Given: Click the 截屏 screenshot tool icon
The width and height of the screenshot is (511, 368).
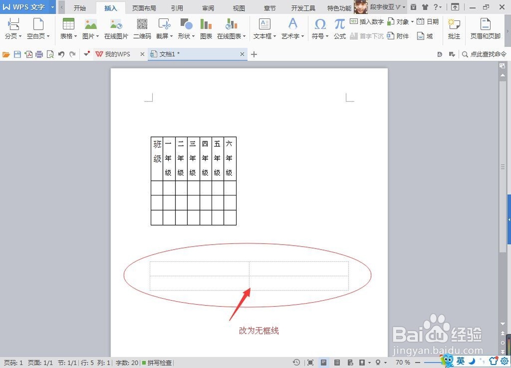Looking at the screenshot, I should 164,24.
